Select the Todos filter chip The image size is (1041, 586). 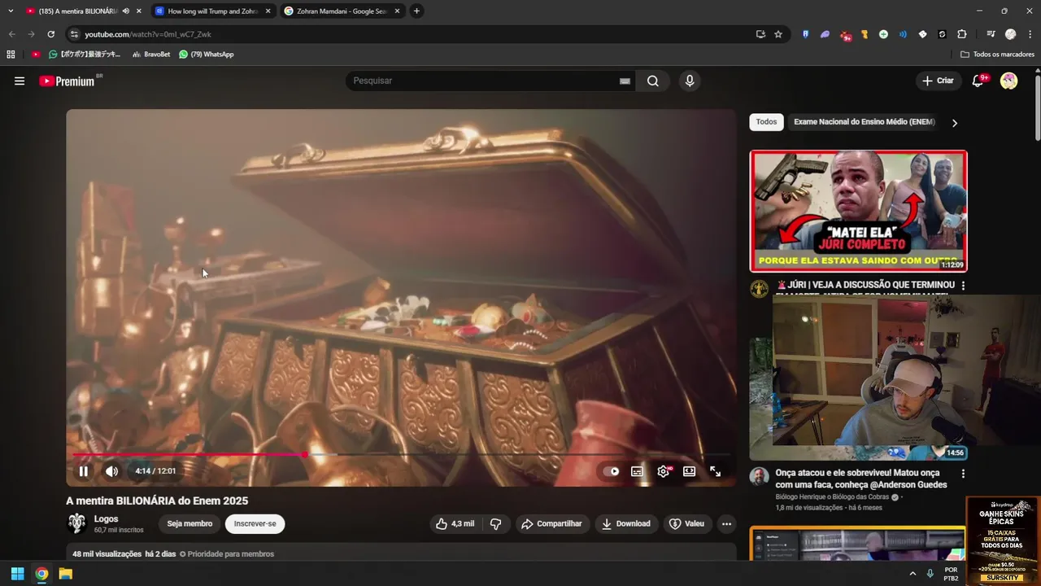click(x=766, y=122)
